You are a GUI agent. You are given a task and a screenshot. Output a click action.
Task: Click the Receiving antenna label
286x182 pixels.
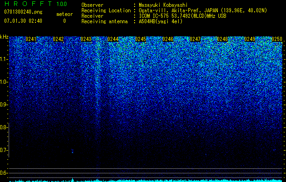coord(105,21)
